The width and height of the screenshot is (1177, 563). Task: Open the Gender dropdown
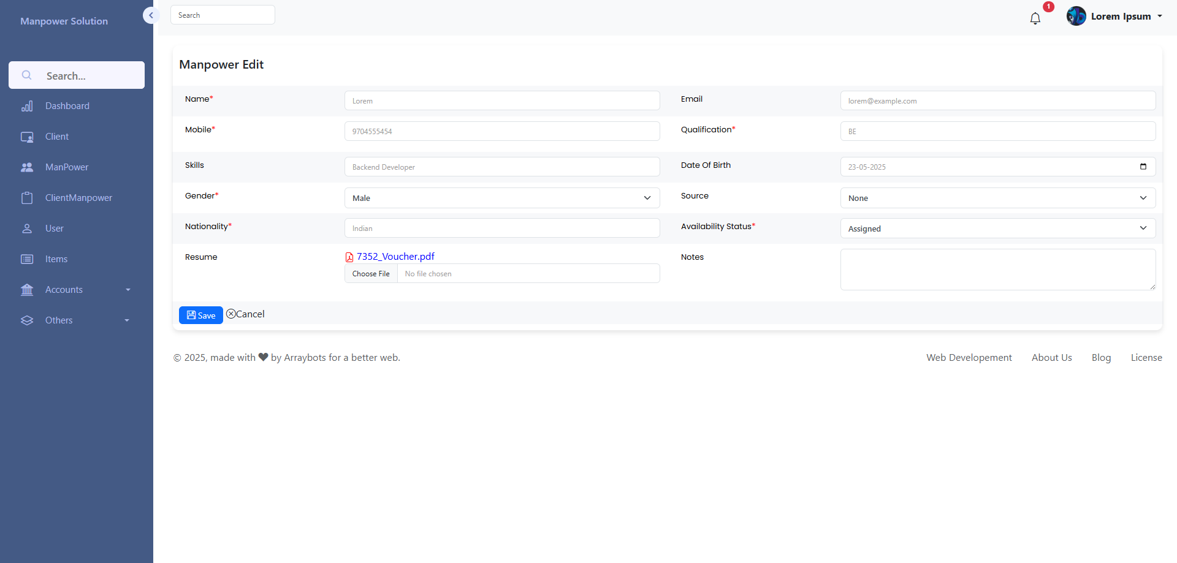[501, 198]
